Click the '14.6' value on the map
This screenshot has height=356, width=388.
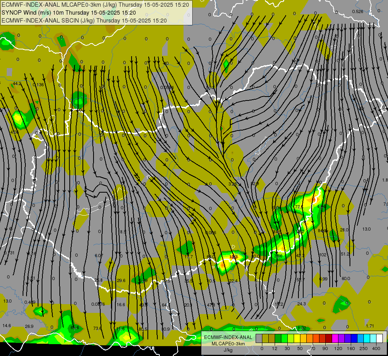click(x=7, y=326)
